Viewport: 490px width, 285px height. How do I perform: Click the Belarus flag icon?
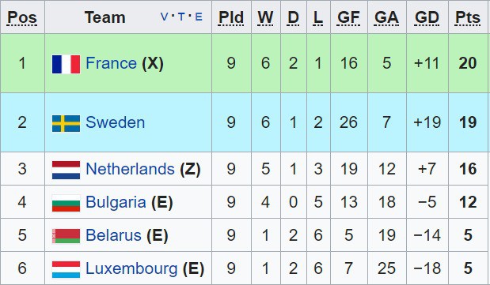pos(66,236)
